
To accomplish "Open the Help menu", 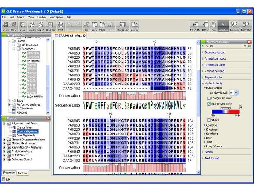I will coord(68,17).
